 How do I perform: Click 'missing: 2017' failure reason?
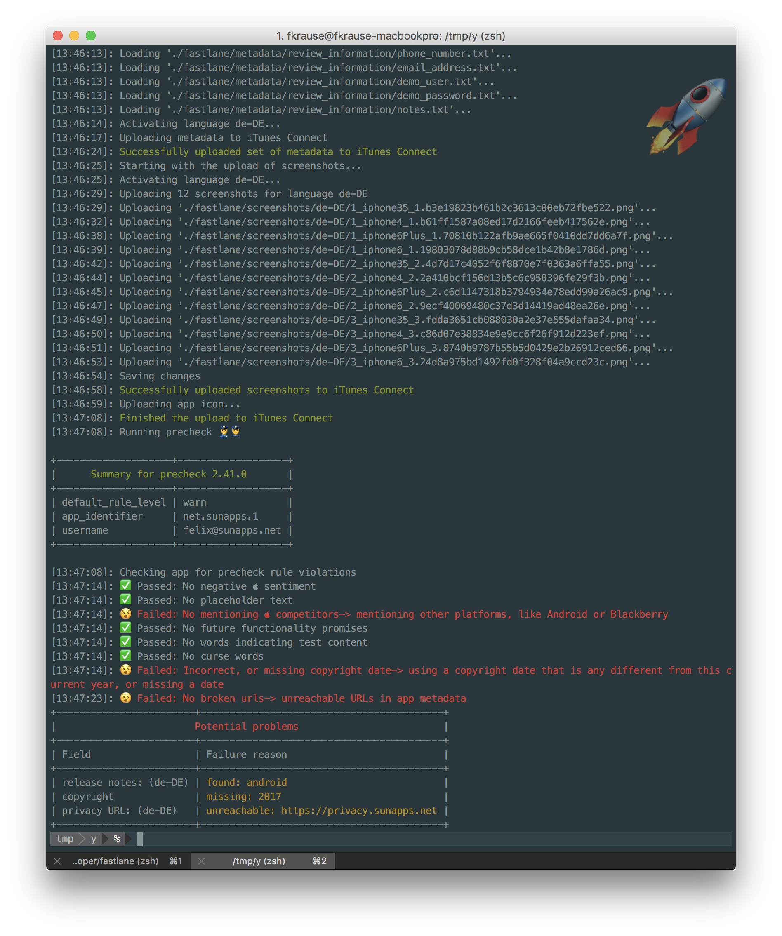pyautogui.click(x=243, y=797)
